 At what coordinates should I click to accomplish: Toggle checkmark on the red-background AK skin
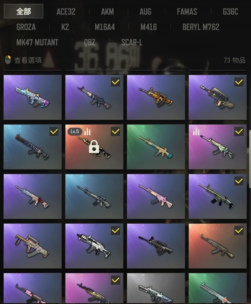239,231
